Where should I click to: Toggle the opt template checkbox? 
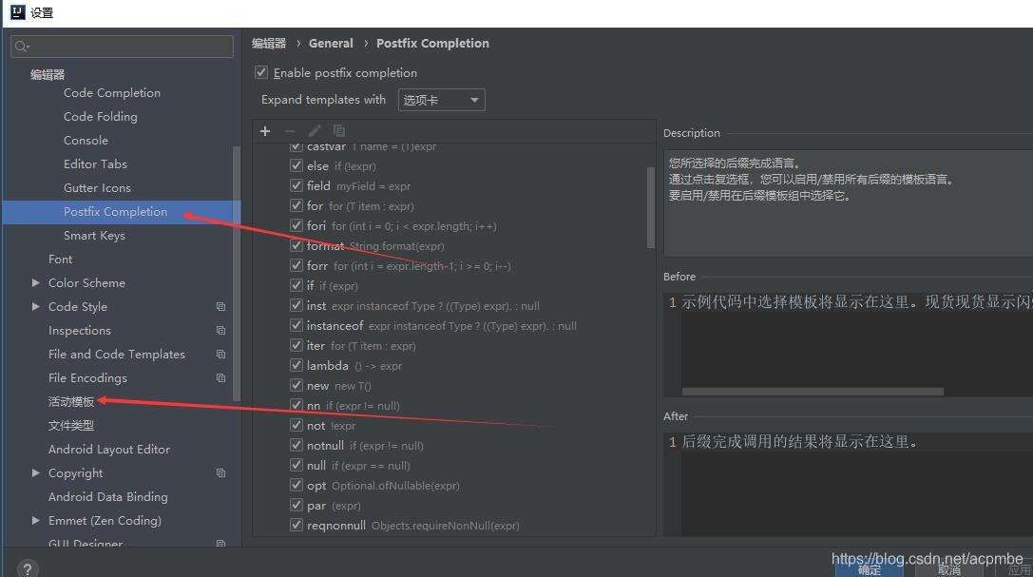tap(297, 485)
